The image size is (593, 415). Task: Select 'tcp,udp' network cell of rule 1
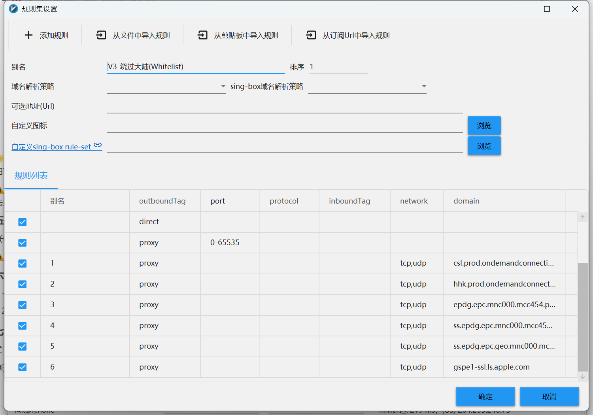pos(417,263)
